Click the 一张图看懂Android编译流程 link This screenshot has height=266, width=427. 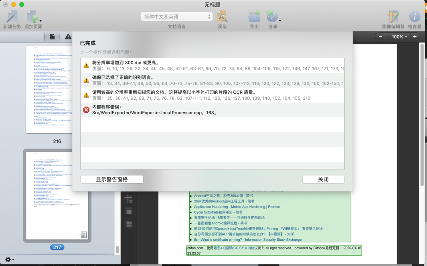221,223
